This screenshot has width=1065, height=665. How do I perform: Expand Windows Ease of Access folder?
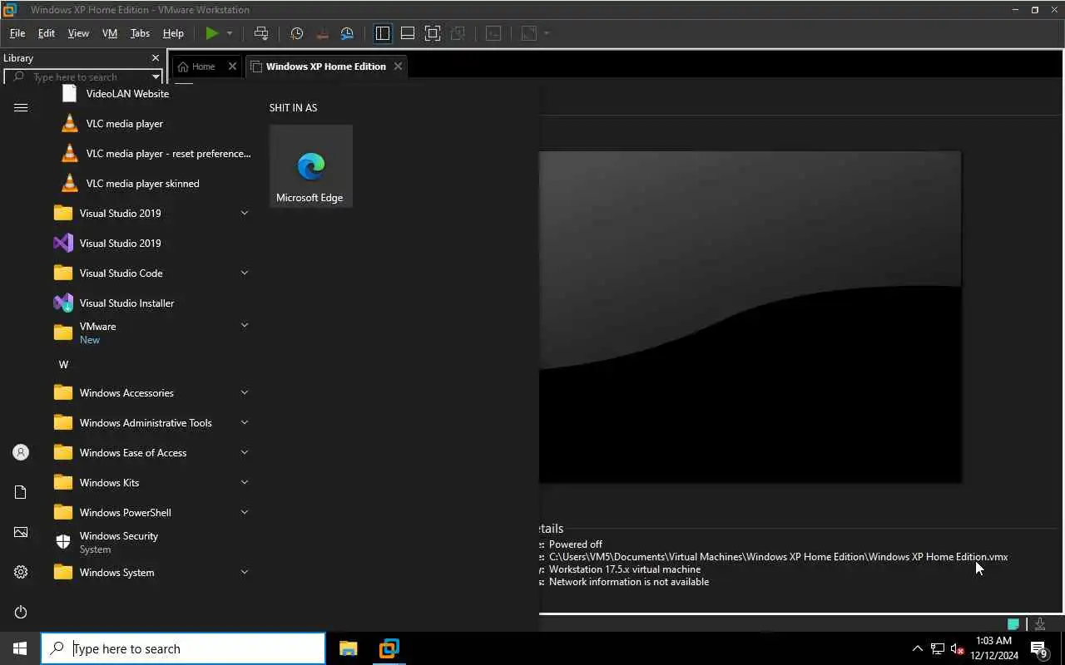(150, 452)
